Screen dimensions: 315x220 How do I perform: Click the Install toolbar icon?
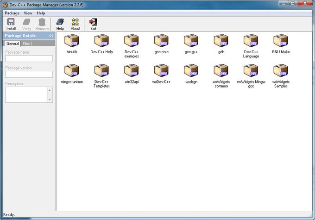point(11,24)
